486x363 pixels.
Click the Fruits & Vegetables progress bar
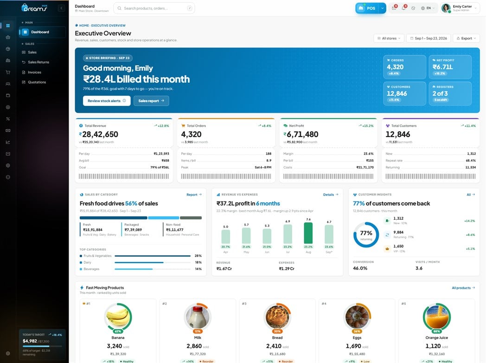point(153,256)
